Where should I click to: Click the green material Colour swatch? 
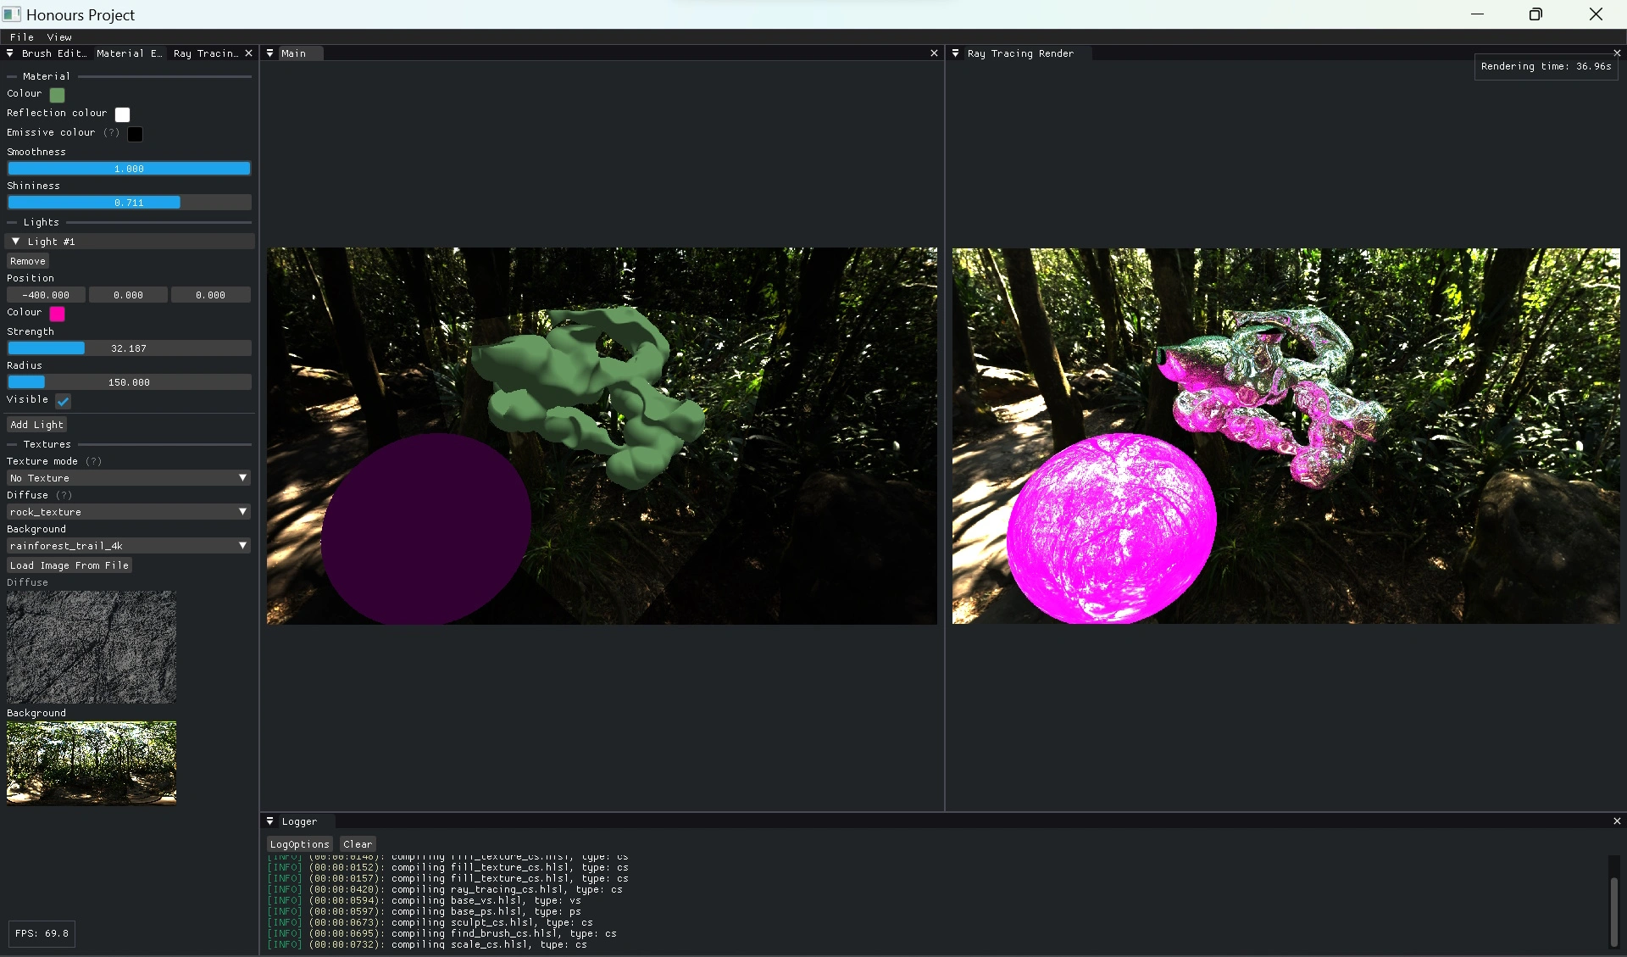coord(58,95)
